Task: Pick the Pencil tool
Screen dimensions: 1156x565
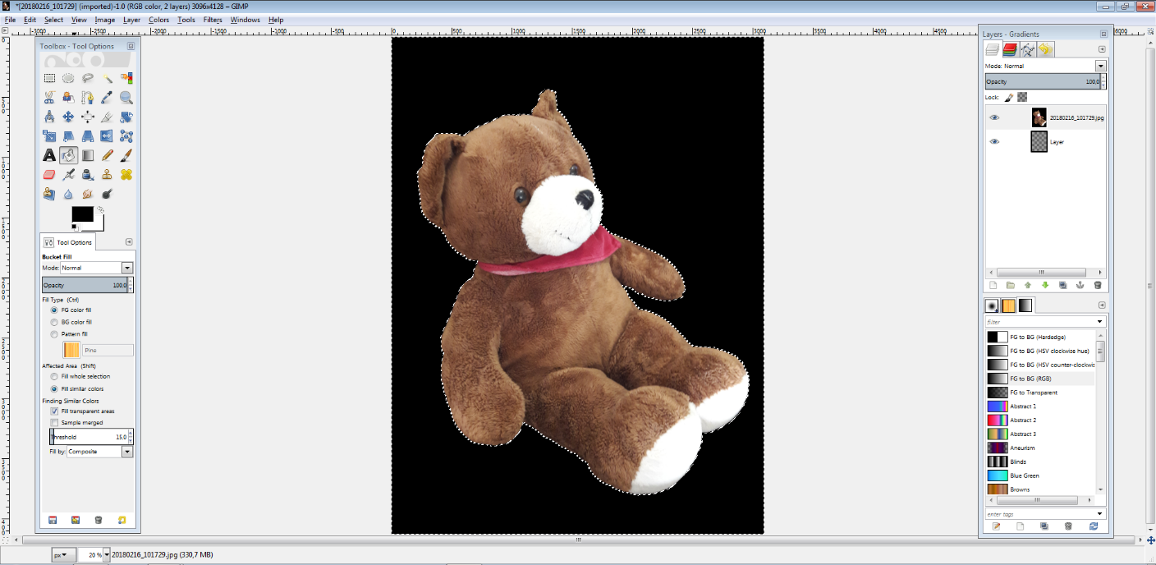Action: (x=108, y=155)
